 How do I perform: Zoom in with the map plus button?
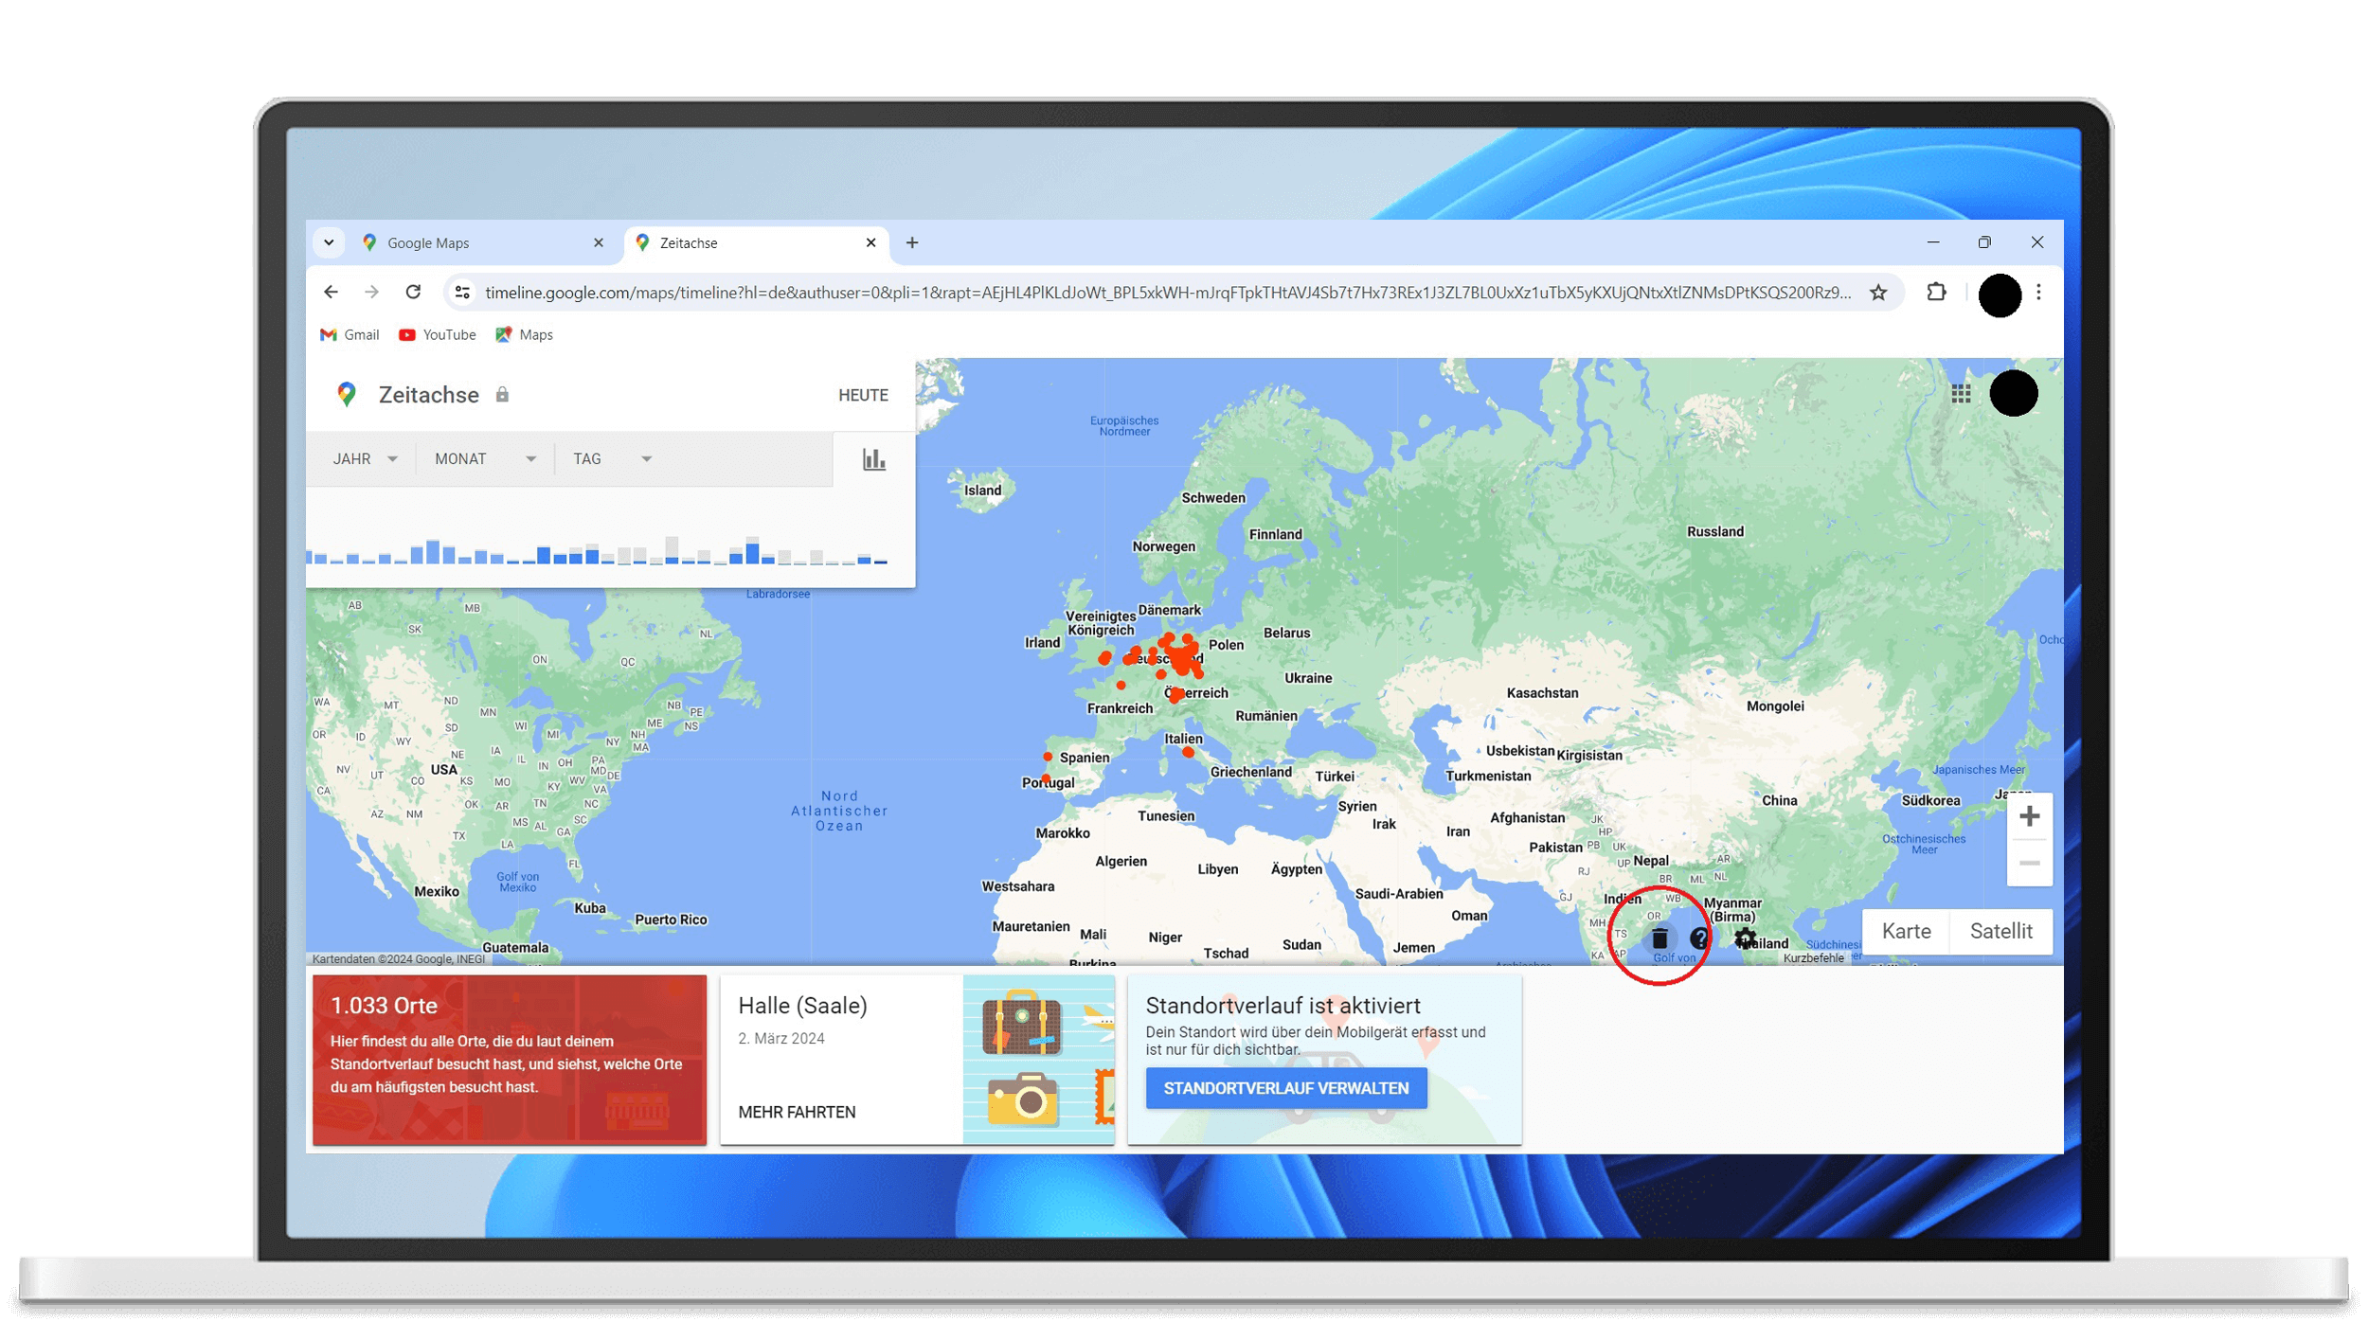point(2029,816)
